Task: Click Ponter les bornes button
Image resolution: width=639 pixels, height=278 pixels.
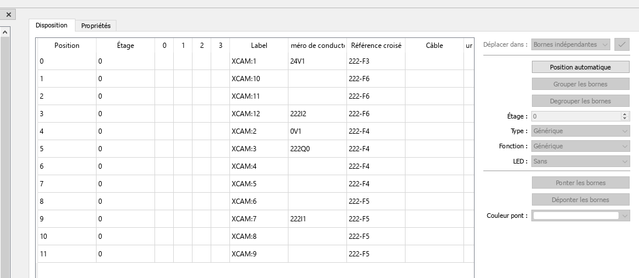Action: (x=580, y=183)
